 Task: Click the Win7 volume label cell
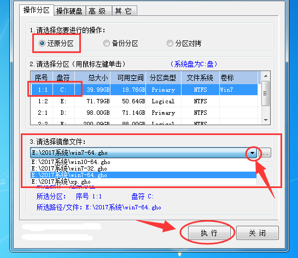pos(239,90)
